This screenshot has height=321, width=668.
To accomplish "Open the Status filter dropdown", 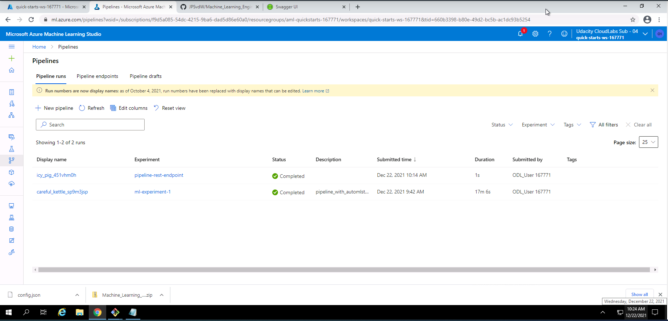I will point(502,125).
